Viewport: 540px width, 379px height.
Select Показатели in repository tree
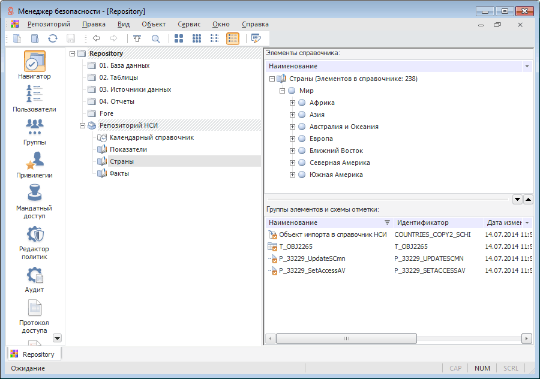click(x=128, y=149)
